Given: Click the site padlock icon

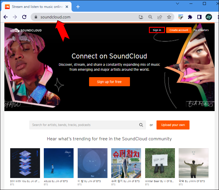Looking at the screenshot, I should [36, 17].
